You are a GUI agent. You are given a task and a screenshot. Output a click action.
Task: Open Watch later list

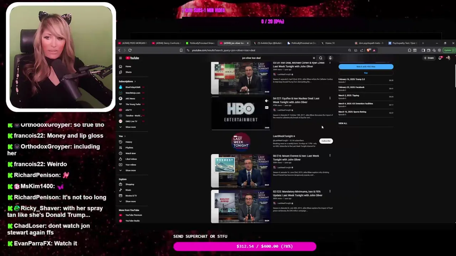(x=130, y=153)
